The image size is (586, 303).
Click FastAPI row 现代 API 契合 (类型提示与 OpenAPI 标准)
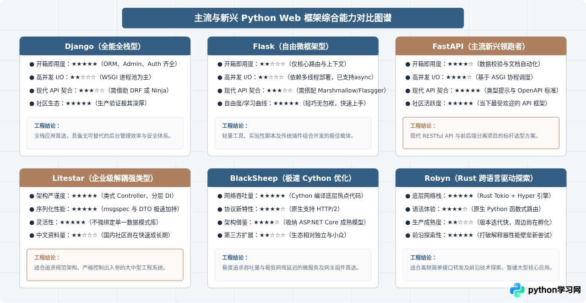pos(484,91)
